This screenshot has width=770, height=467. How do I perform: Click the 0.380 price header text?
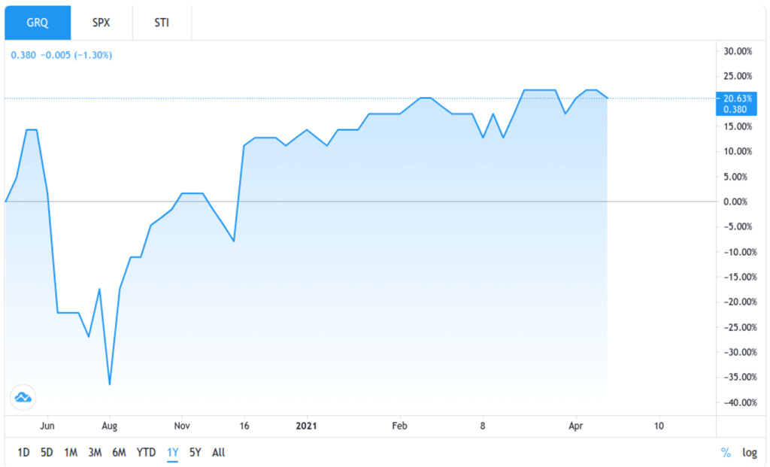[23, 55]
